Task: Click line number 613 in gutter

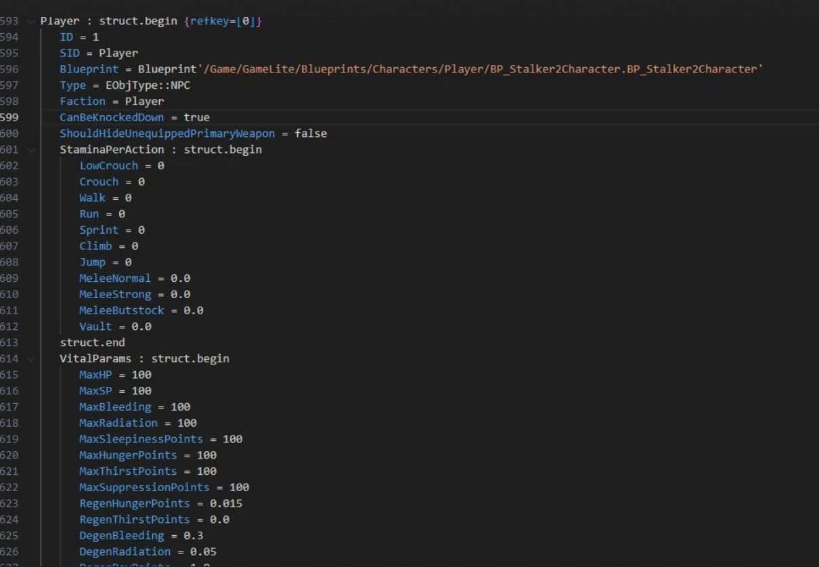Action: click(x=9, y=343)
